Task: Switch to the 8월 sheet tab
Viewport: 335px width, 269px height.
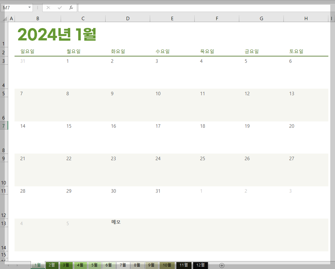Action: [137, 265]
